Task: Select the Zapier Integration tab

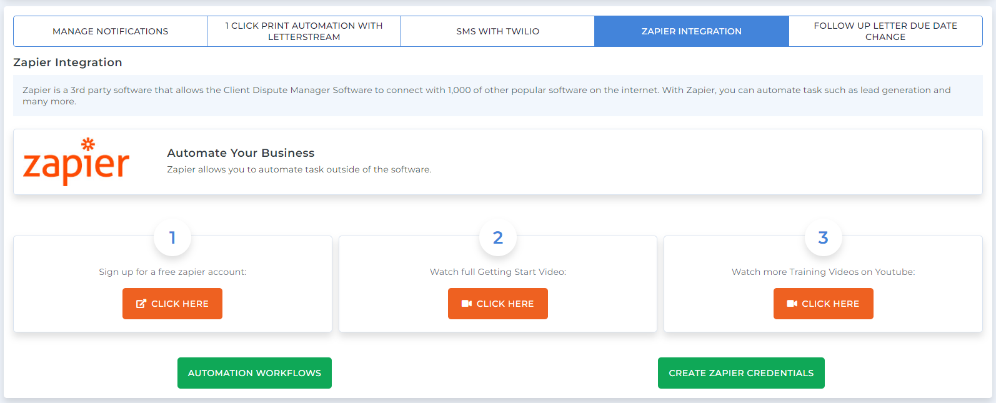Action: point(692,31)
